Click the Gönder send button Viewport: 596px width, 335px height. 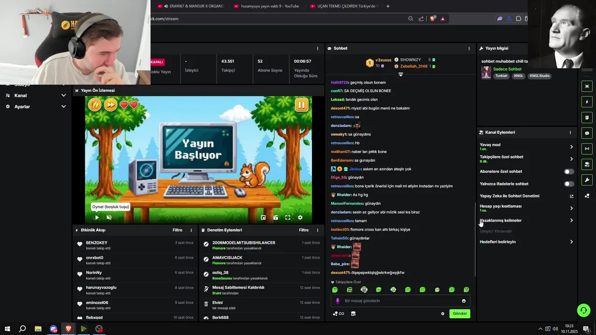[460, 314]
